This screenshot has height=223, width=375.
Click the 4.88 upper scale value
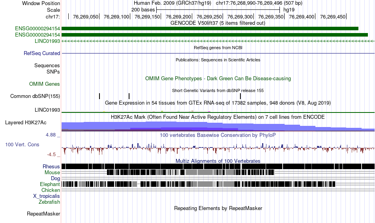tap(51, 135)
